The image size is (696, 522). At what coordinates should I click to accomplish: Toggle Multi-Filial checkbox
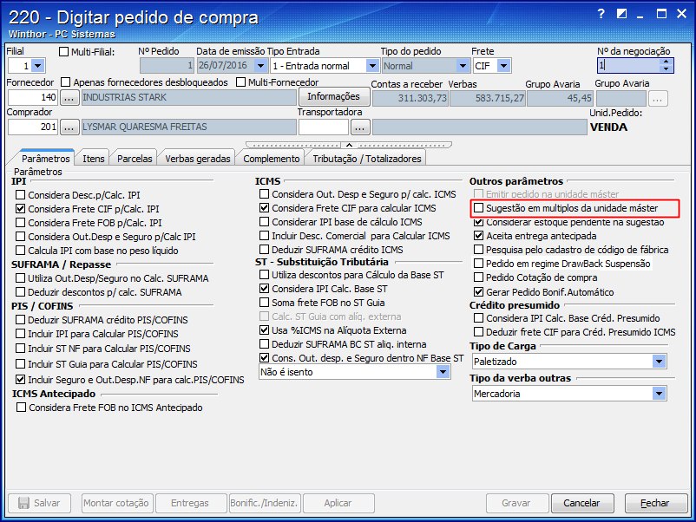pyautogui.click(x=63, y=52)
